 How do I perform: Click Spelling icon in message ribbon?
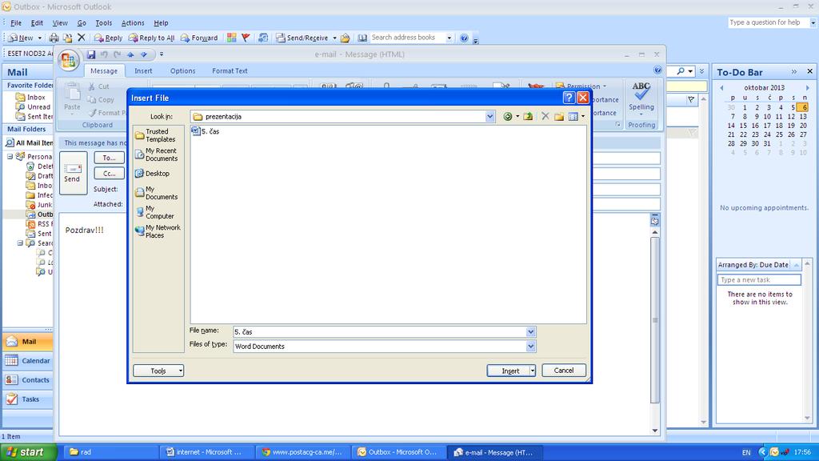pos(641,97)
